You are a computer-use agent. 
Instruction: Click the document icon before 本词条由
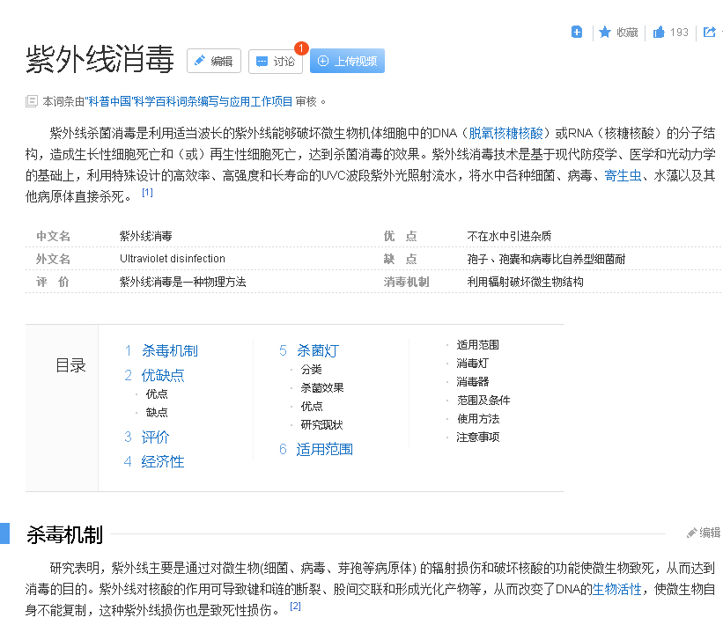coord(32,101)
